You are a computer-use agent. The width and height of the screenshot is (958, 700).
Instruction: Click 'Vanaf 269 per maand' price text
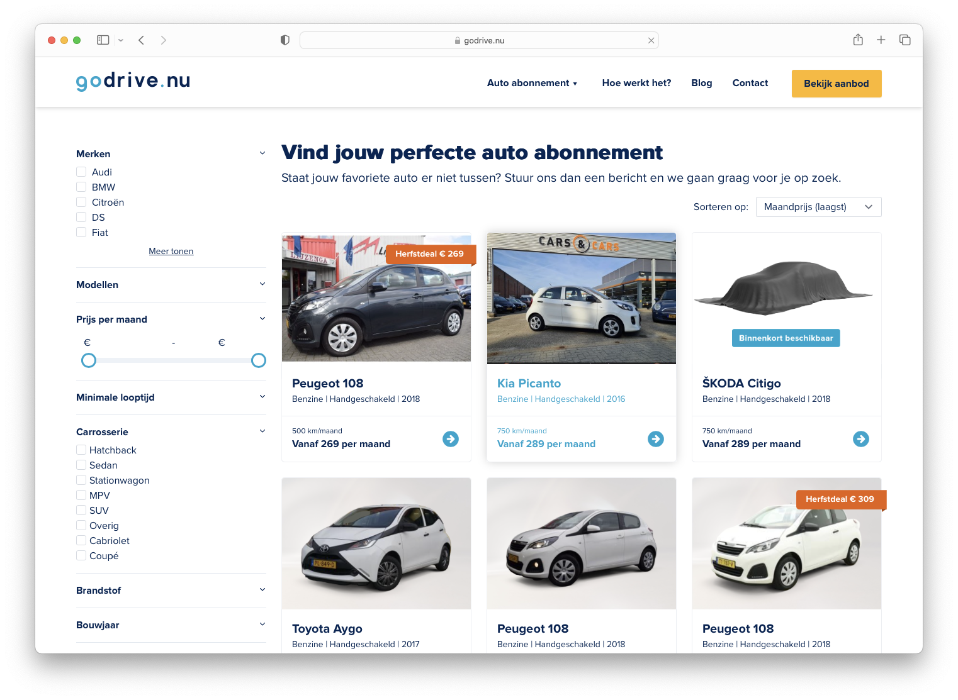point(341,444)
